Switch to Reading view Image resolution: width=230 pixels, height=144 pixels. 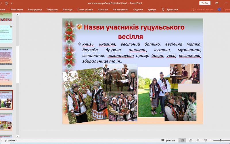[x=198, y=140]
